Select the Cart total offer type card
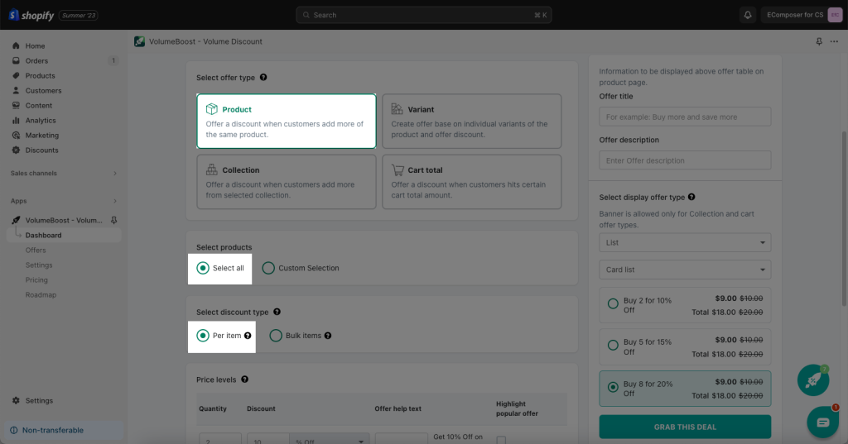The width and height of the screenshot is (848, 444). click(x=471, y=182)
